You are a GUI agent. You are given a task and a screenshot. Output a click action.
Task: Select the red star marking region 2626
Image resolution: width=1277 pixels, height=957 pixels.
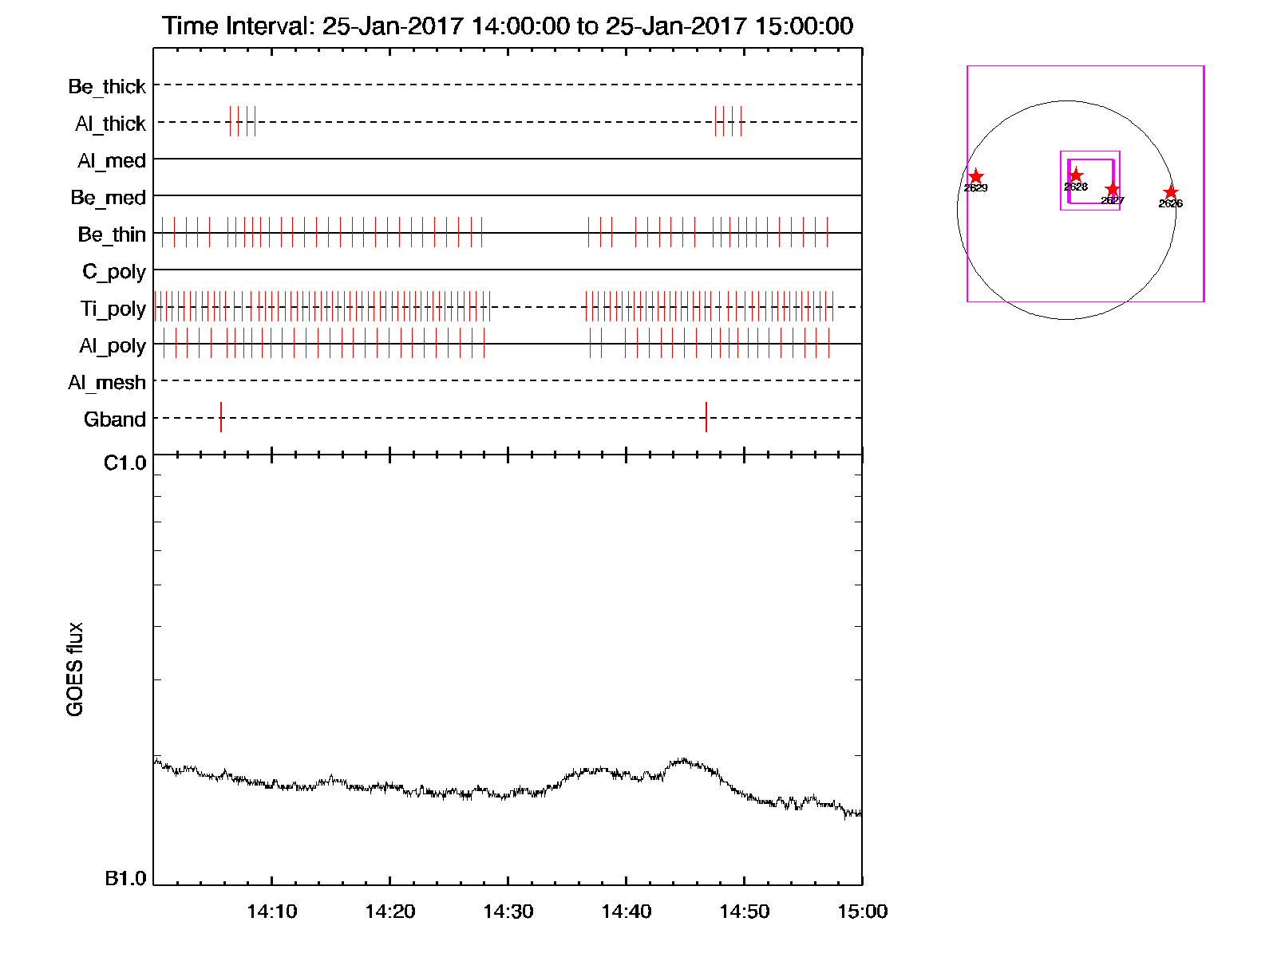[1170, 192]
